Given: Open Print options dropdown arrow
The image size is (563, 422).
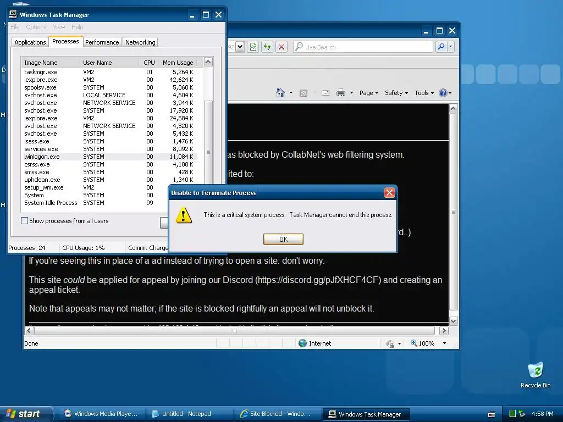Looking at the screenshot, I should [x=351, y=93].
